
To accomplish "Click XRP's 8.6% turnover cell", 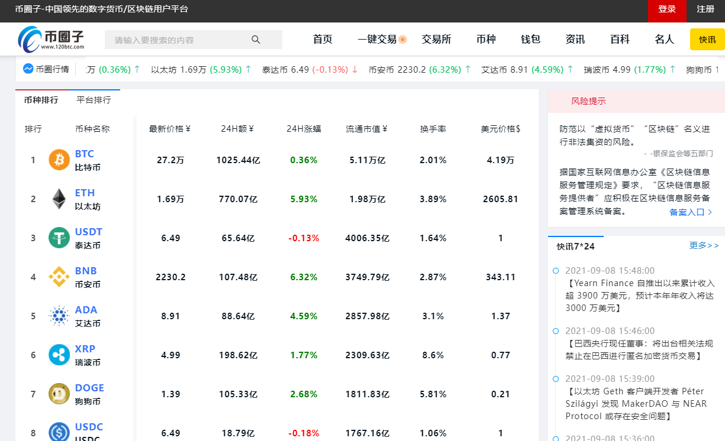I will coord(433,355).
